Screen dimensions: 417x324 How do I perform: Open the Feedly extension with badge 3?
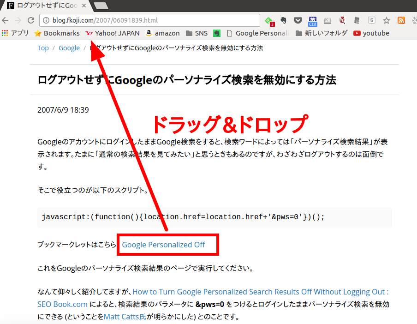tap(269, 21)
